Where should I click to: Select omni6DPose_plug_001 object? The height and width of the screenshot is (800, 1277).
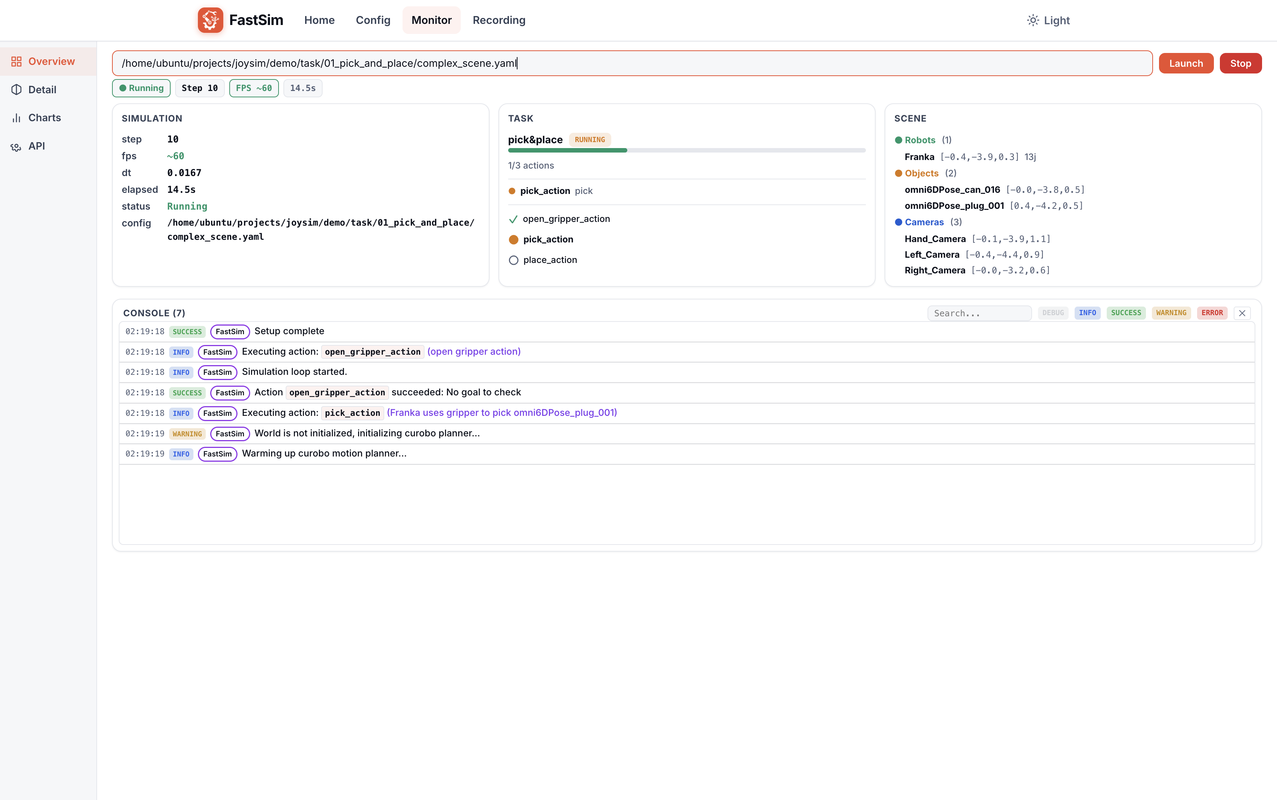coord(994,205)
